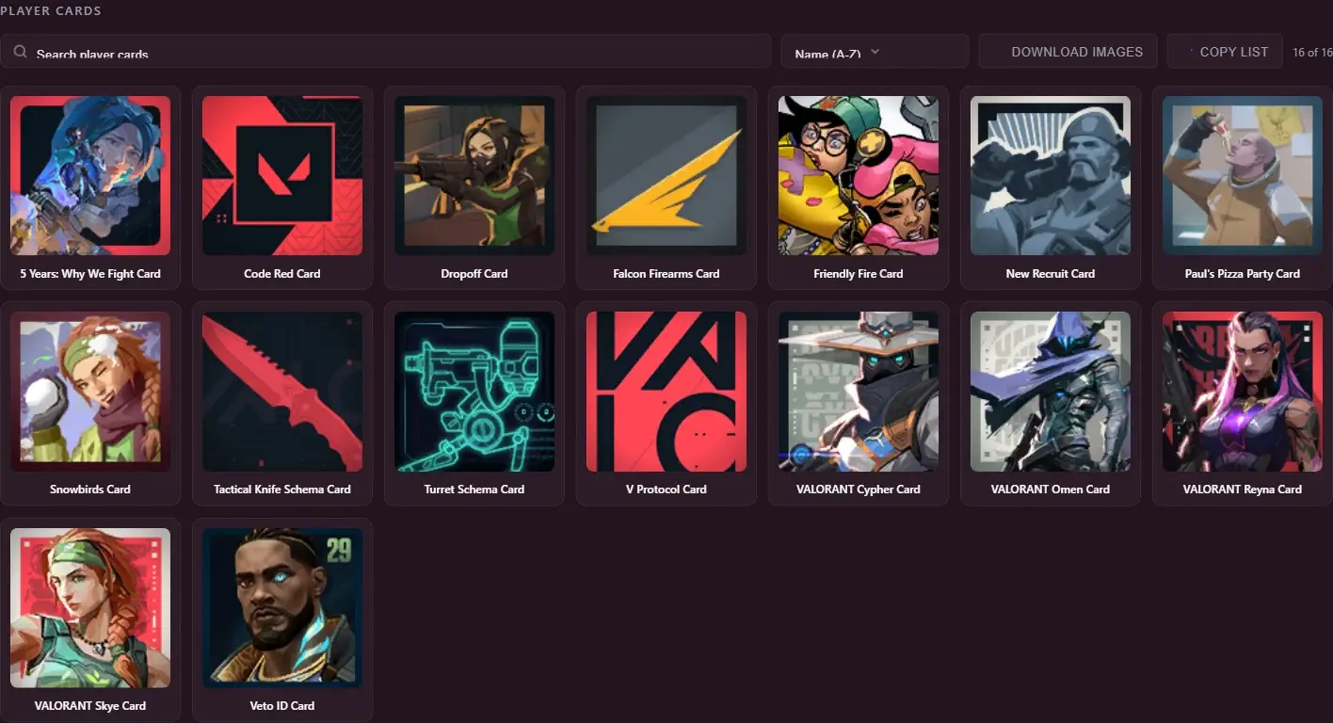The image size is (1333, 723).
Task: Select the VALORANT Reyna card artwork
Action: tap(1243, 392)
